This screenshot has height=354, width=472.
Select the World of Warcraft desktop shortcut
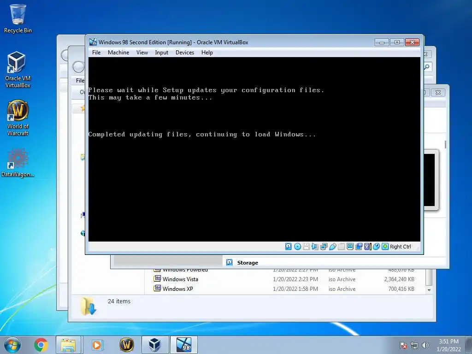click(18, 118)
